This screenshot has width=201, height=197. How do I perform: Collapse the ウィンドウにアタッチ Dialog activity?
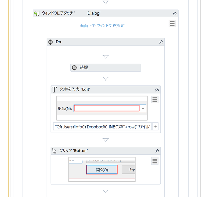[175, 13]
